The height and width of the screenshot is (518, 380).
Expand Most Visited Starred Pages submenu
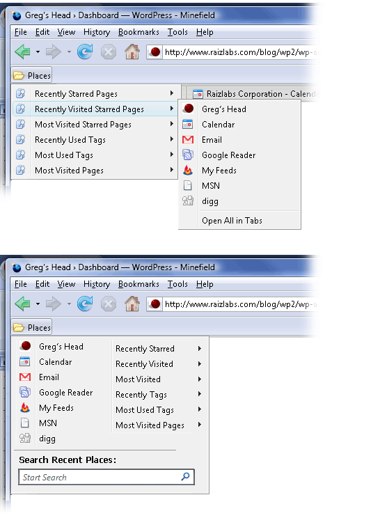(x=172, y=124)
